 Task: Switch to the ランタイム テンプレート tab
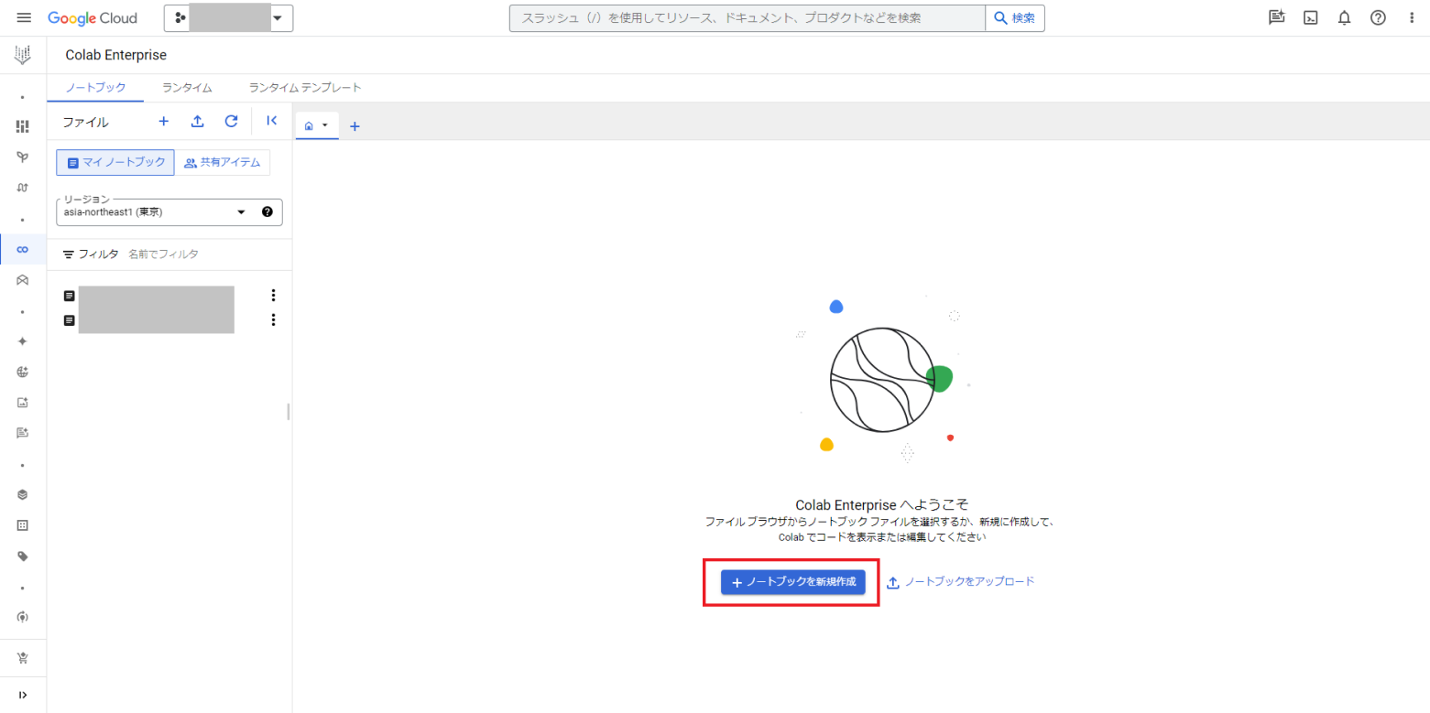tap(305, 88)
